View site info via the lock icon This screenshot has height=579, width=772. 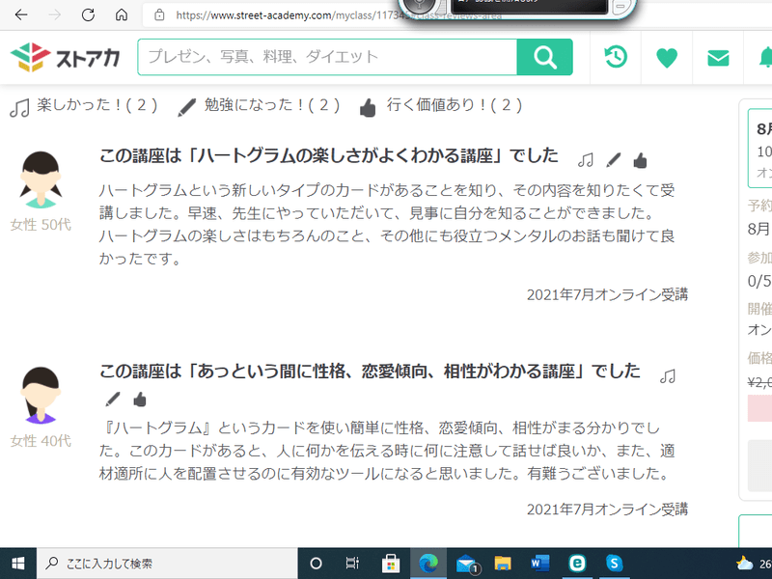coord(159,14)
